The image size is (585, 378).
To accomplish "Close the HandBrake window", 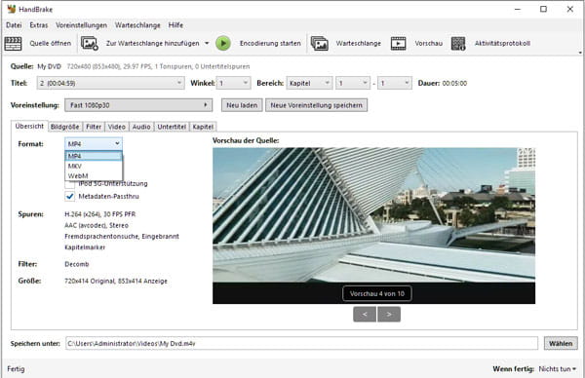I will pyautogui.click(x=569, y=9).
